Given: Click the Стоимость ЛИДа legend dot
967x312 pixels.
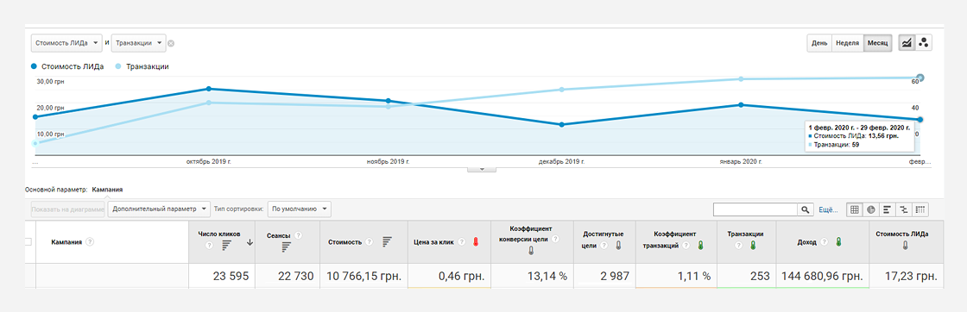Looking at the screenshot, I should click(34, 66).
